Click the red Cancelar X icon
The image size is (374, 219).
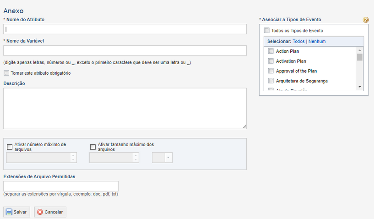40,212
